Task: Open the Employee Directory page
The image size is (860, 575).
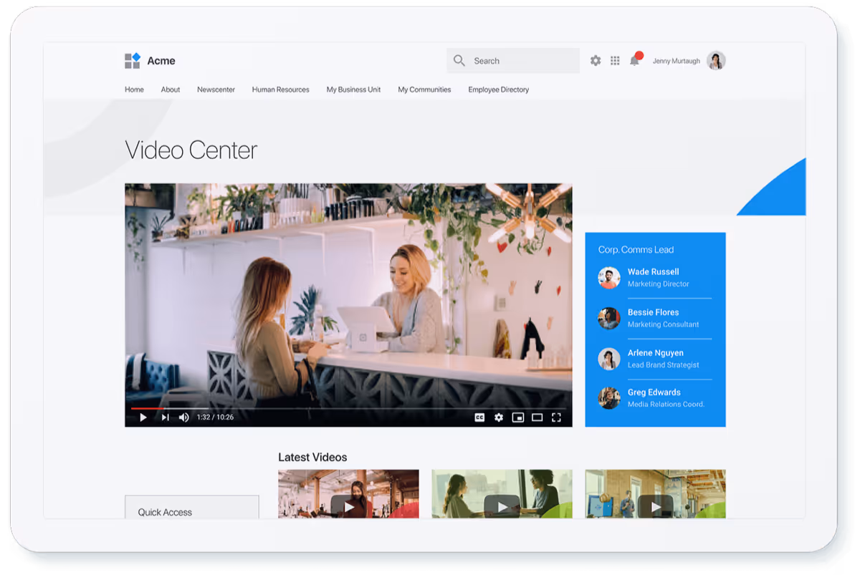Action: tap(498, 90)
